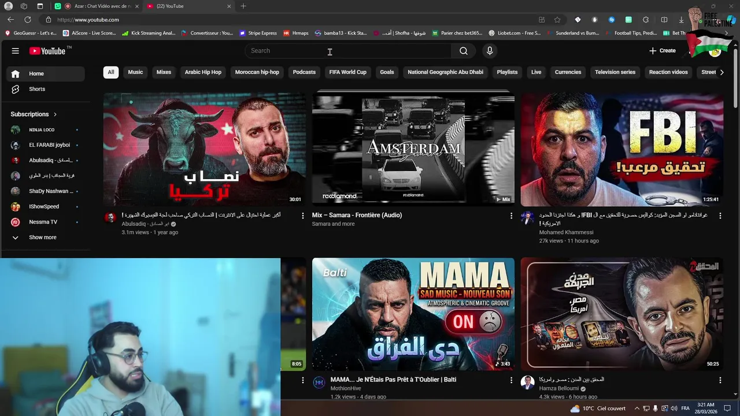The height and width of the screenshot is (416, 740).
Task: Click the Create button
Action: (663, 51)
